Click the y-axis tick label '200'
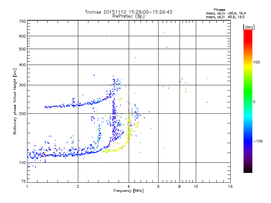This screenshot has width=271, height=203. tap(22, 114)
